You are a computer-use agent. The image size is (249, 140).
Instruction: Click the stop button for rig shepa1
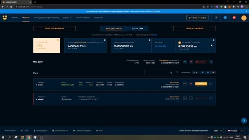(x=191, y=98)
